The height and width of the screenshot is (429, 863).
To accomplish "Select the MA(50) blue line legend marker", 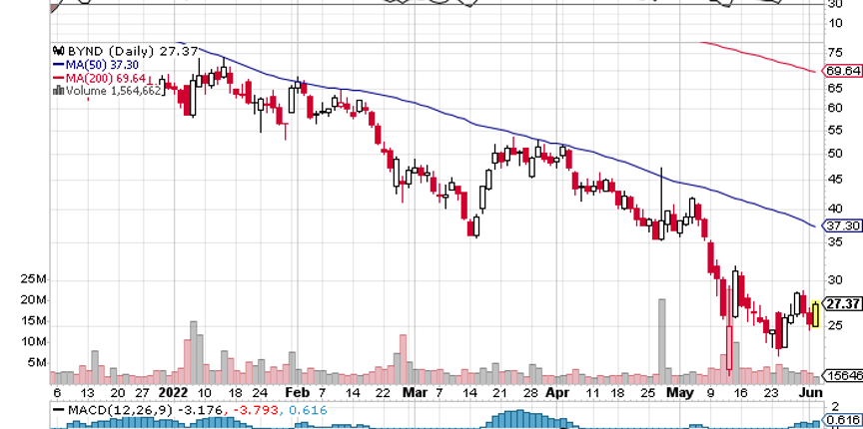I will (58, 63).
